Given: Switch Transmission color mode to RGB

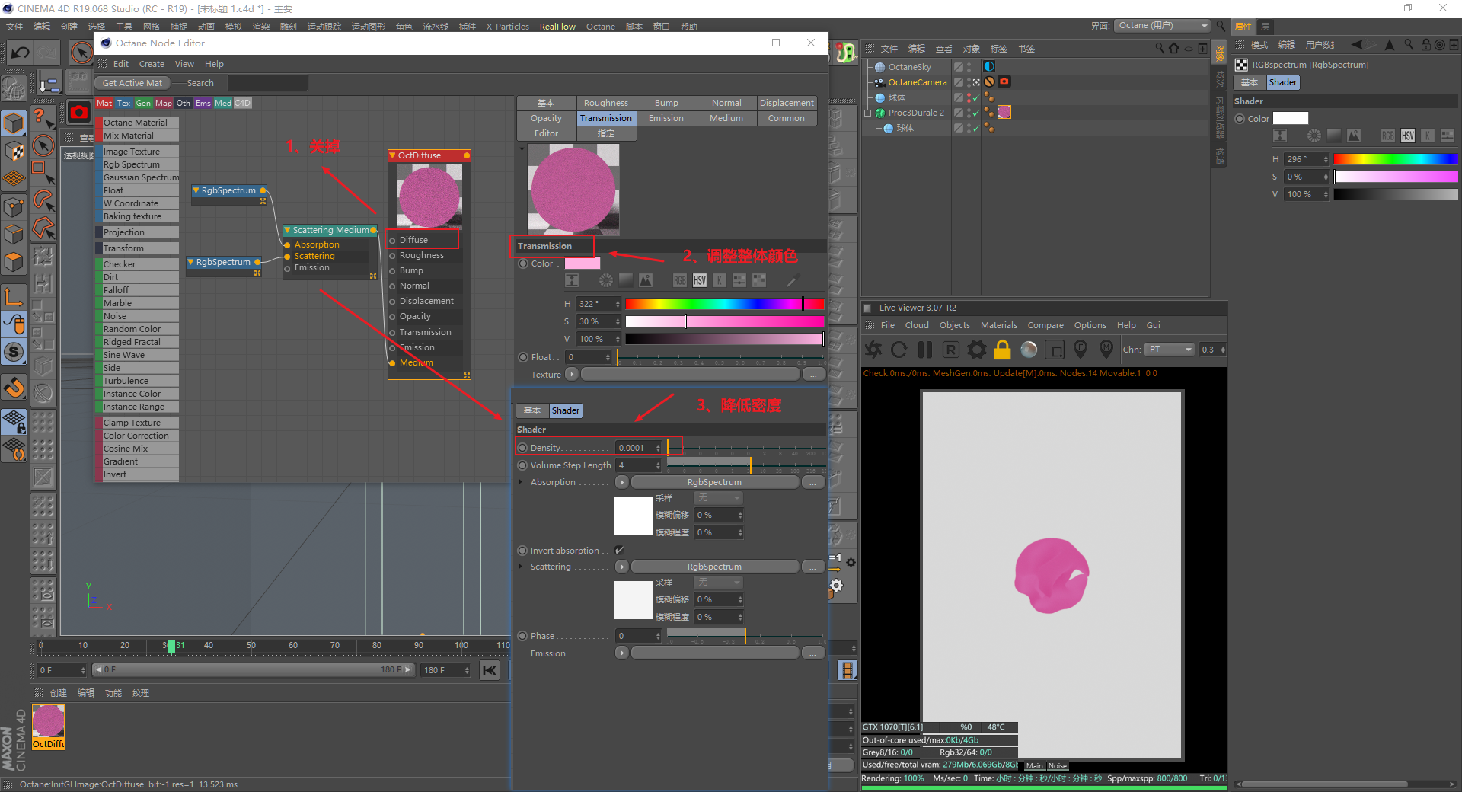Looking at the screenshot, I should coord(679,280).
